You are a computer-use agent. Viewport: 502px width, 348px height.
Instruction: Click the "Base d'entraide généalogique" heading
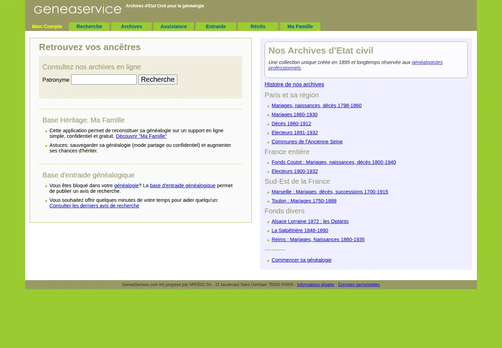click(x=89, y=175)
